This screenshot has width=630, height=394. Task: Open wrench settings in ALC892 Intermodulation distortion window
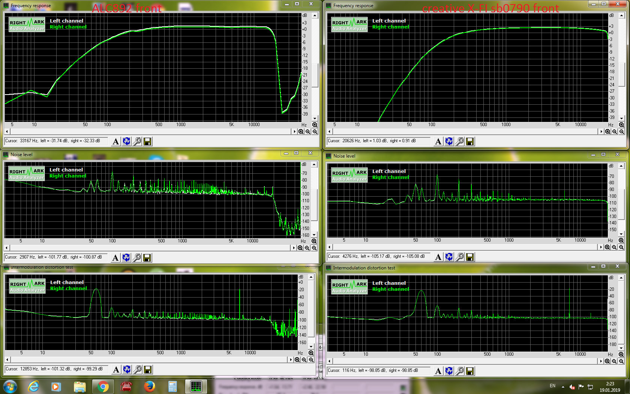[138, 370]
